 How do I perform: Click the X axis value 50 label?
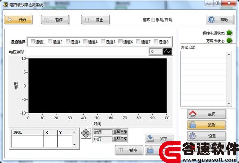click(x=97, y=118)
